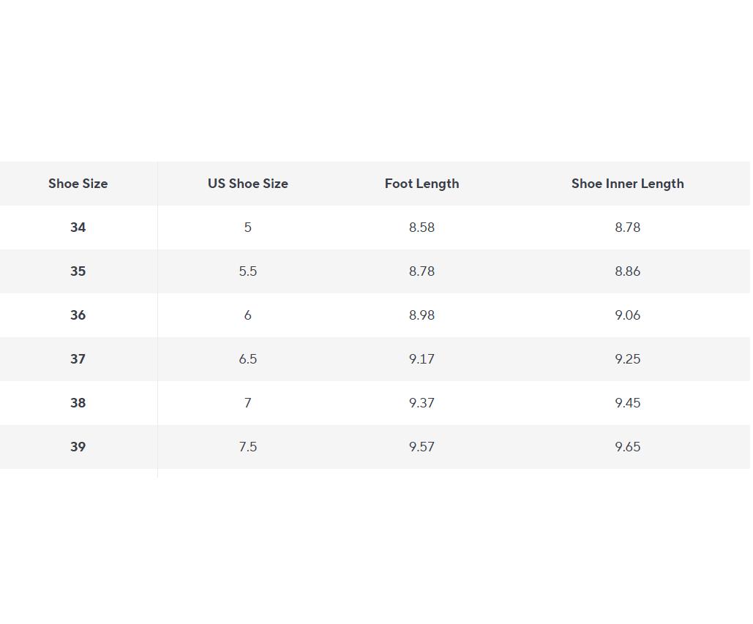Click the US Shoe Size column header

pos(247,184)
